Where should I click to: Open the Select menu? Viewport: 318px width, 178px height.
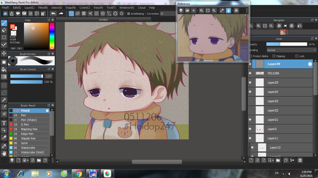pos(57,7)
